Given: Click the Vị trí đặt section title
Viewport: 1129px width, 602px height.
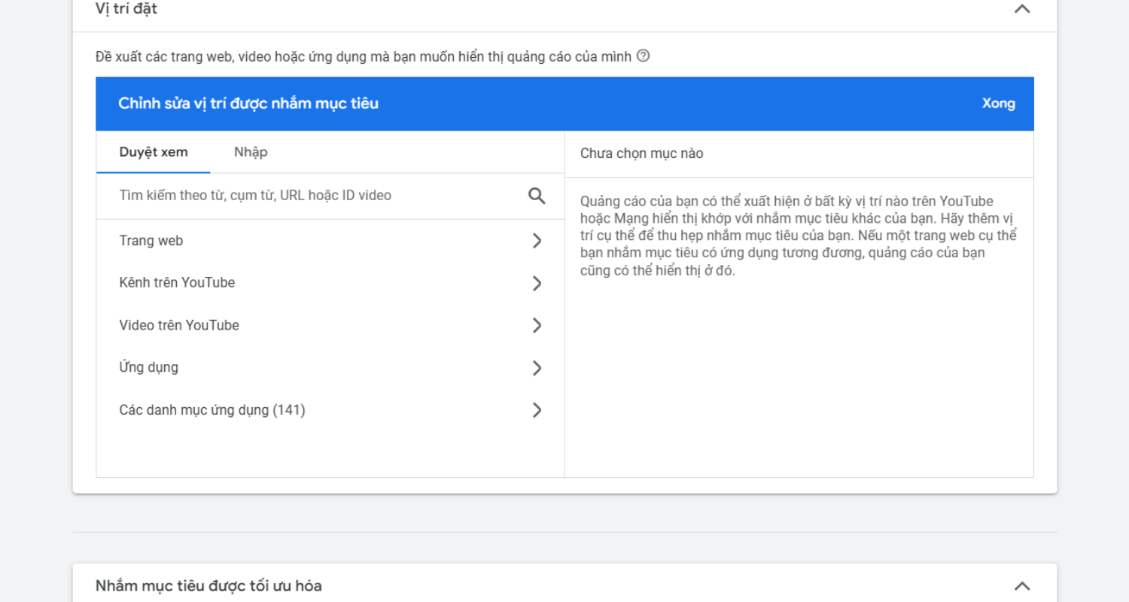Looking at the screenshot, I should (126, 9).
